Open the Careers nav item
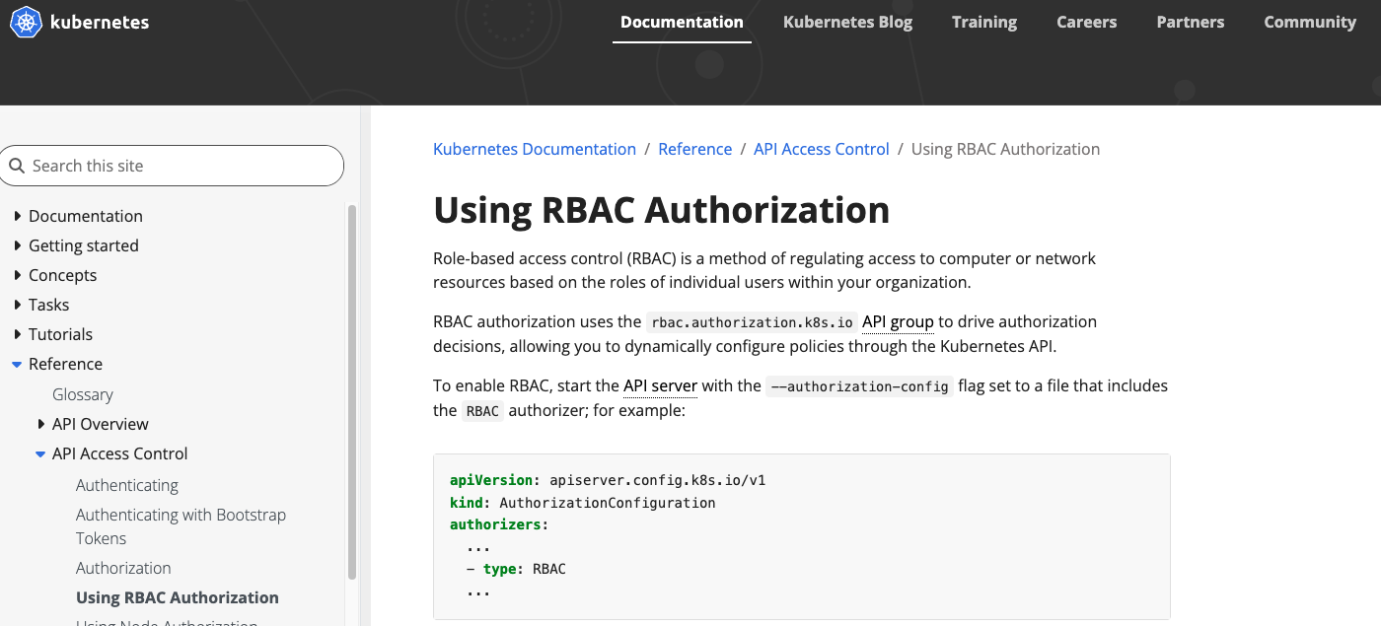The image size is (1381, 626). 1086,22
